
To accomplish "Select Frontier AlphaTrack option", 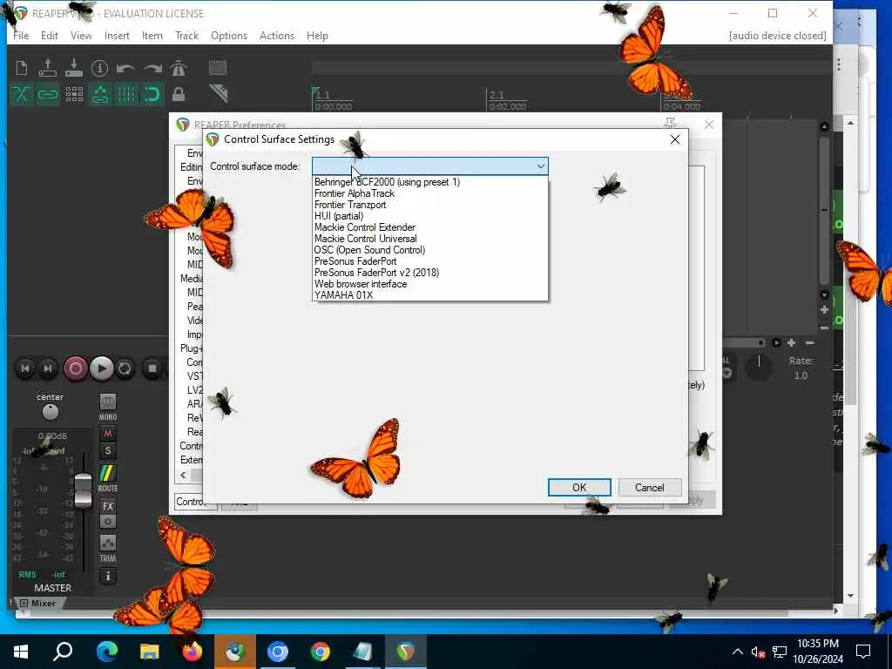I will (x=430, y=193).
